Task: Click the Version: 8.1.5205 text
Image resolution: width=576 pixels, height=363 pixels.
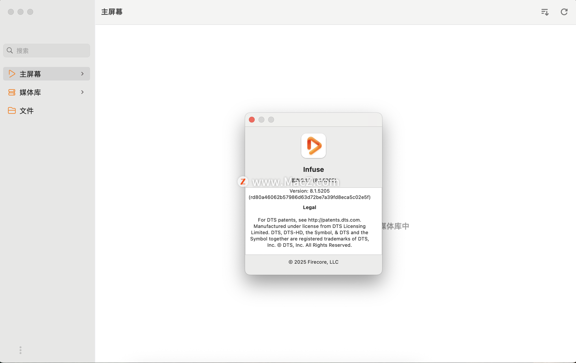Action: pos(310,191)
